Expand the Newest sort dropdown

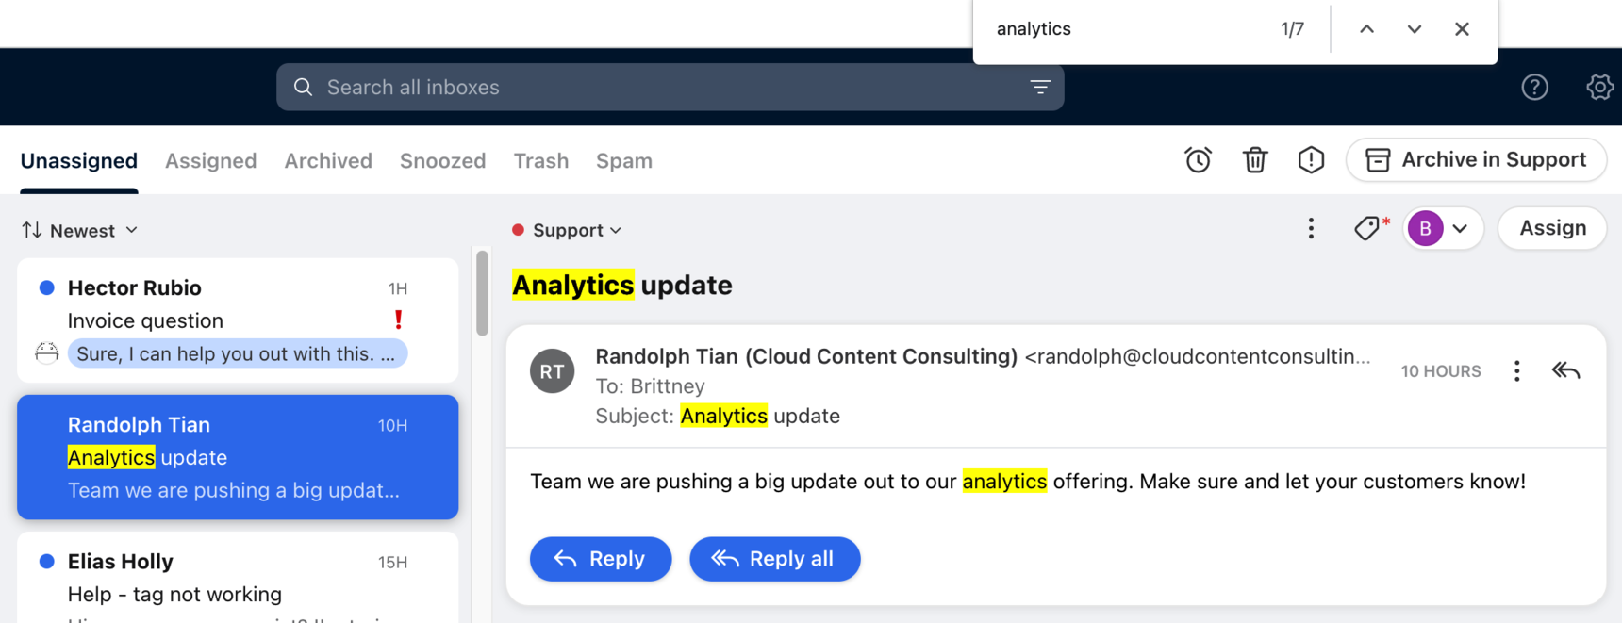pyautogui.click(x=79, y=230)
